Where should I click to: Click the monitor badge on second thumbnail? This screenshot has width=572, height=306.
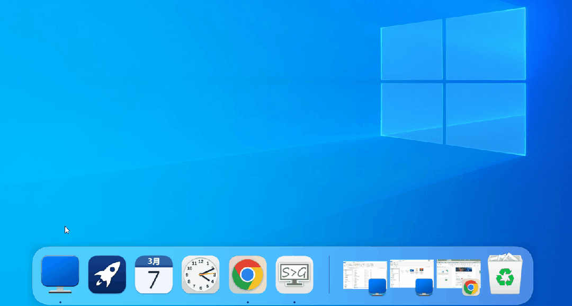pos(424,286)
